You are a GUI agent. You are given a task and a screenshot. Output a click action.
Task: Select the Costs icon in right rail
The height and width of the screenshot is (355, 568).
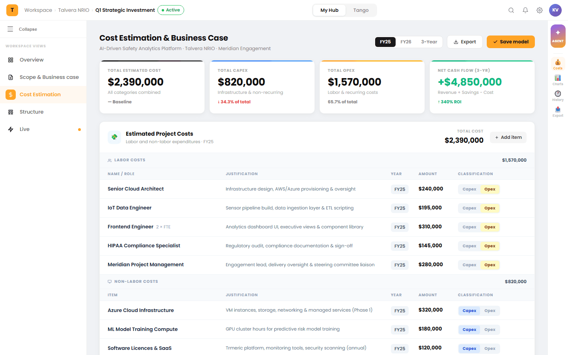558,64
